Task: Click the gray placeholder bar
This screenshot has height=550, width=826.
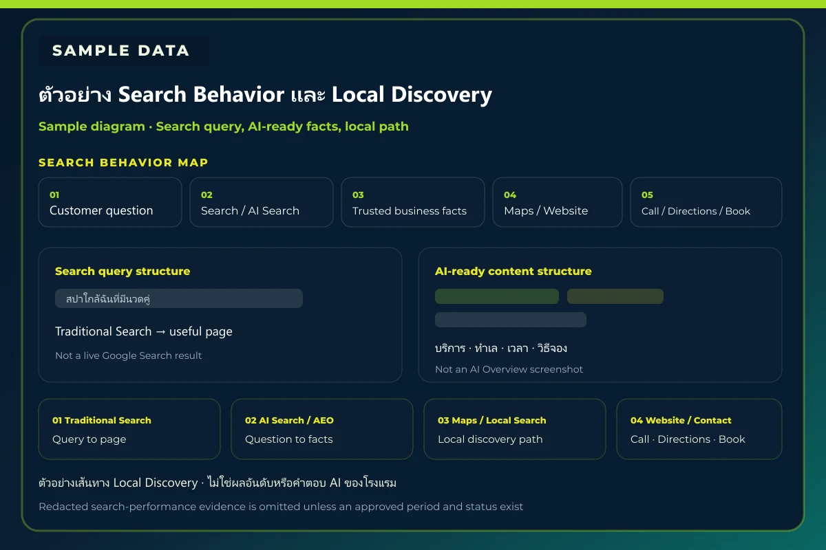Action: 511,320
